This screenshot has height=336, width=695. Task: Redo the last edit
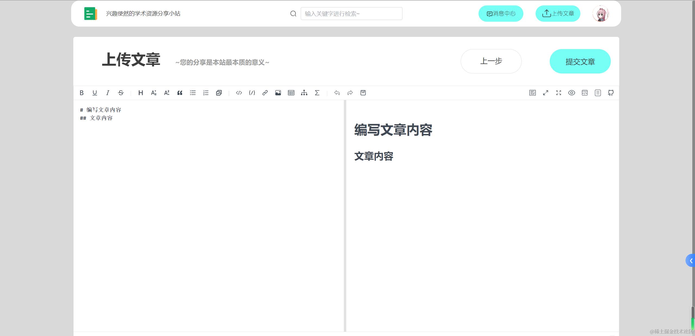[x=350, y=93]
